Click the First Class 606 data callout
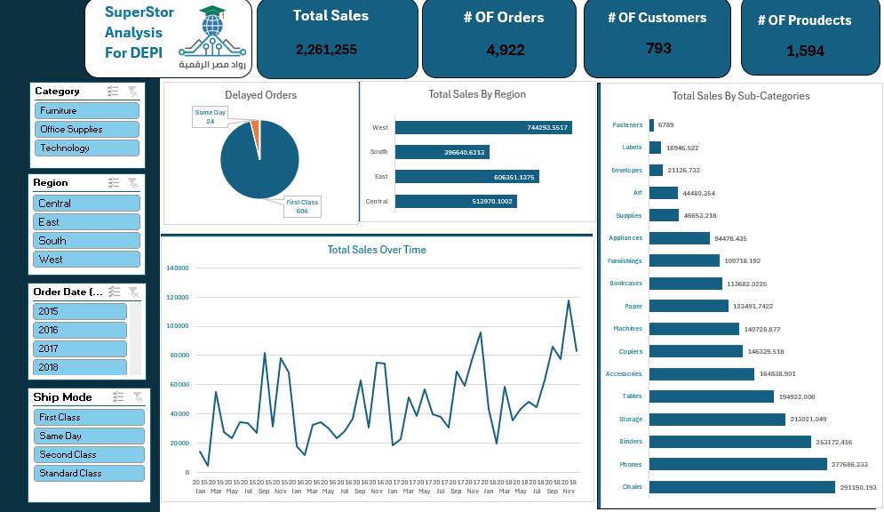 click(x=302, y=206)
